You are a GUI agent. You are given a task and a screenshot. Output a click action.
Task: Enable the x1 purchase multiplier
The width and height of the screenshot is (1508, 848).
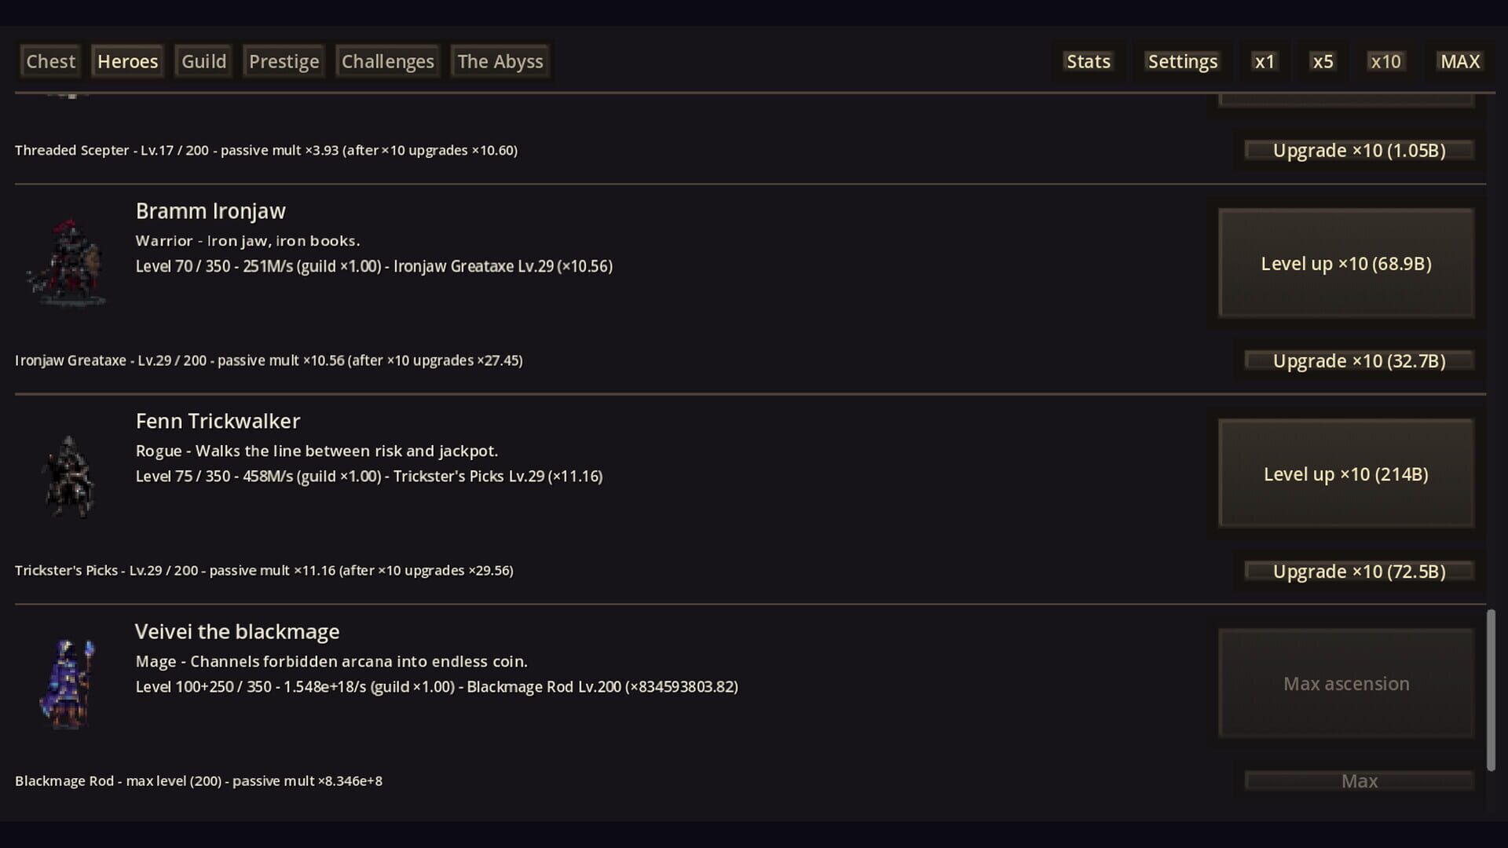(1264, 60)
